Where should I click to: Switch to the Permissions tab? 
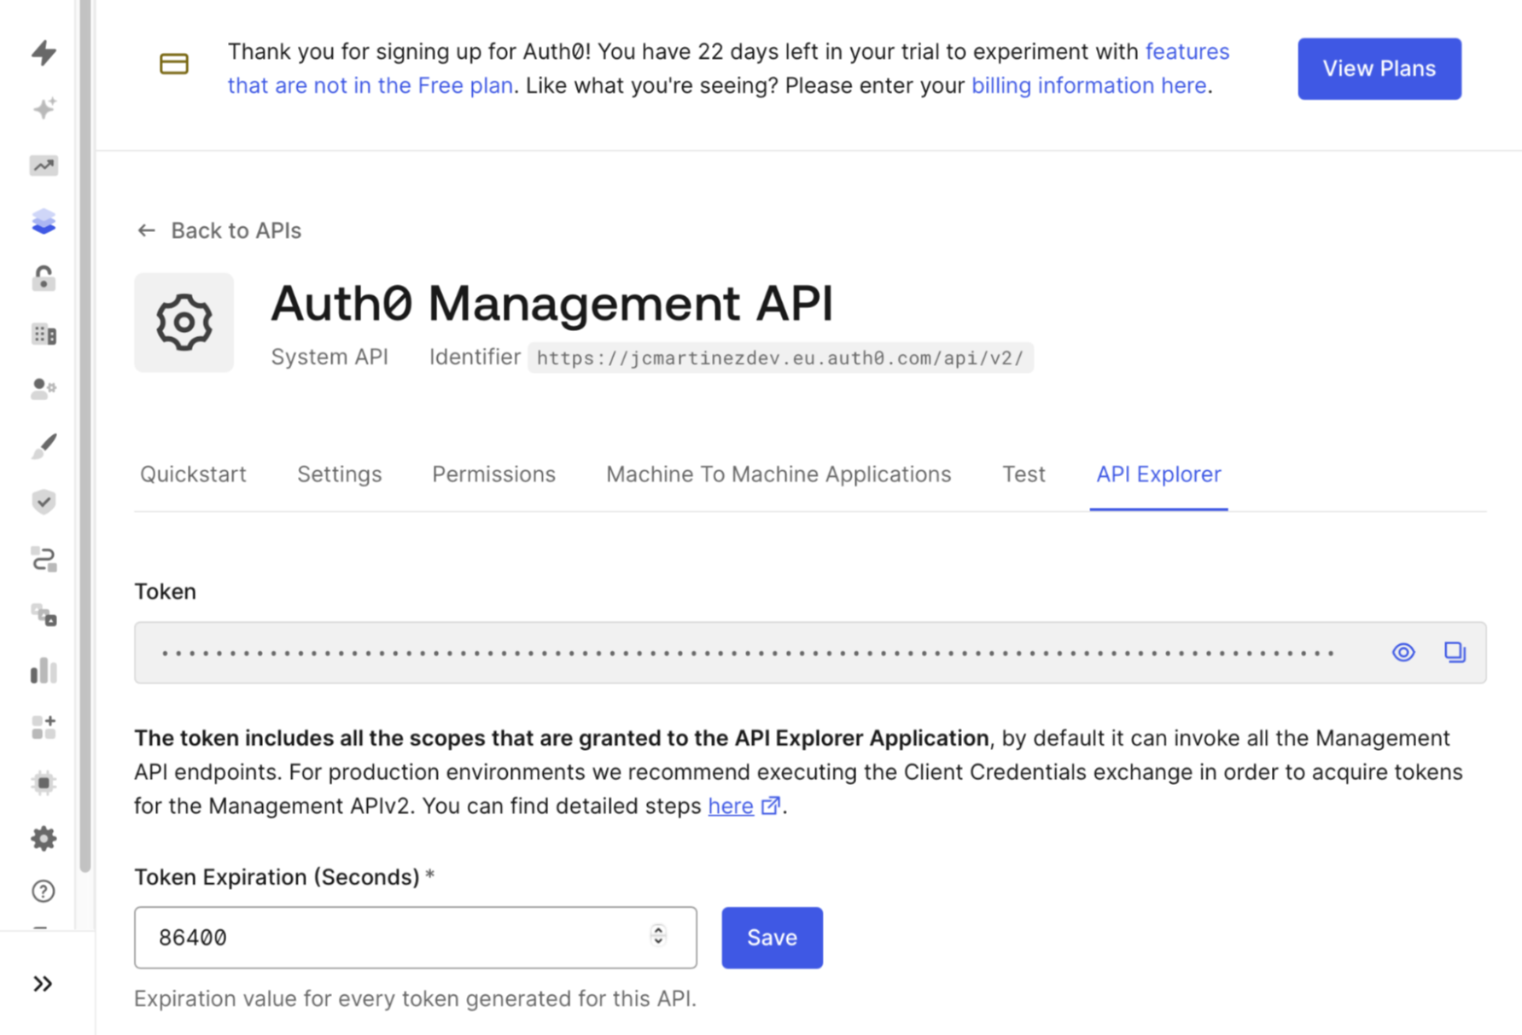coord(493,474)
